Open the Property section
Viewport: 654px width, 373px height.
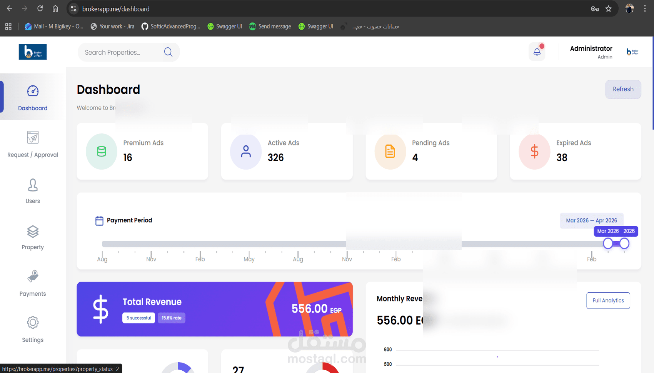tap(33, 237)
